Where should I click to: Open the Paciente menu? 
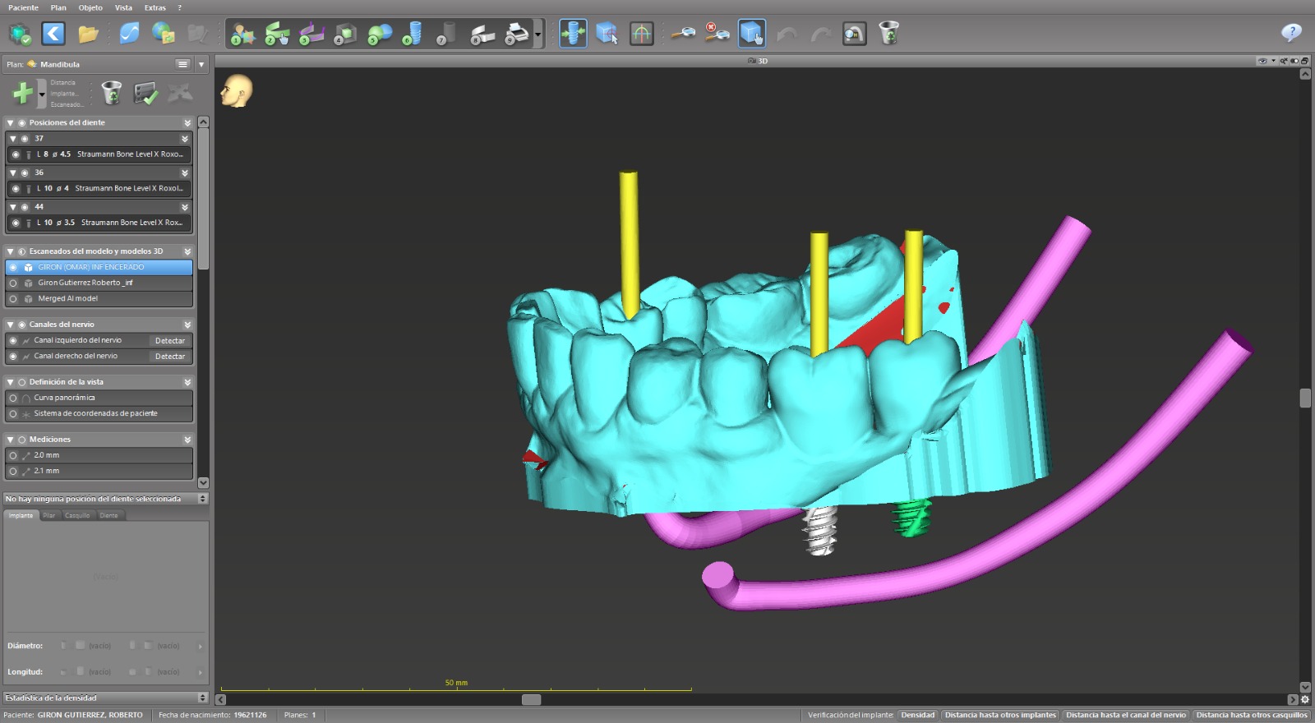[x=23, y=7]
